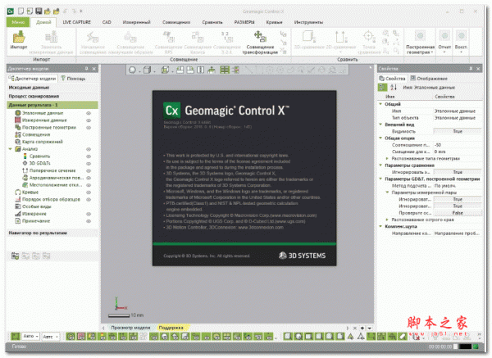Click the Импорт folder icon in ribbon
Viewport: 492px width, 358px height.
(x=19, y=37)
